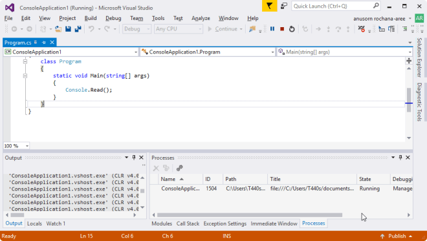Screen dimensions: 427x241
Task: Click the Pause (Break All) debugging icon
Action: click(x=272, y=29)
